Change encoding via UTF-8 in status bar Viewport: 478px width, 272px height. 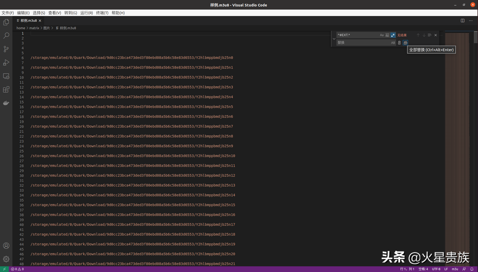pyautogui.click(x=436, y=269)
